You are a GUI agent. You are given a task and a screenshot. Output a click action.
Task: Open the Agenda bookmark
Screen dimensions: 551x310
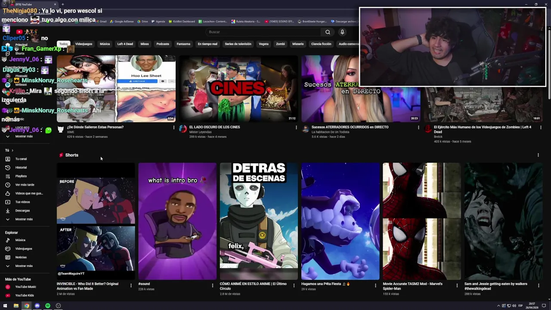pyautogui.click(x=158, y=22)
